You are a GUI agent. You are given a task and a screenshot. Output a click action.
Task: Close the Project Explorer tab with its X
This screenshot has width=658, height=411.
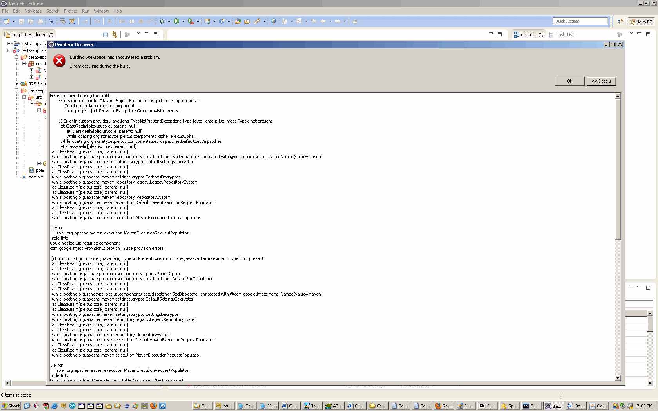pyautogui.click(x=51, y=35)
